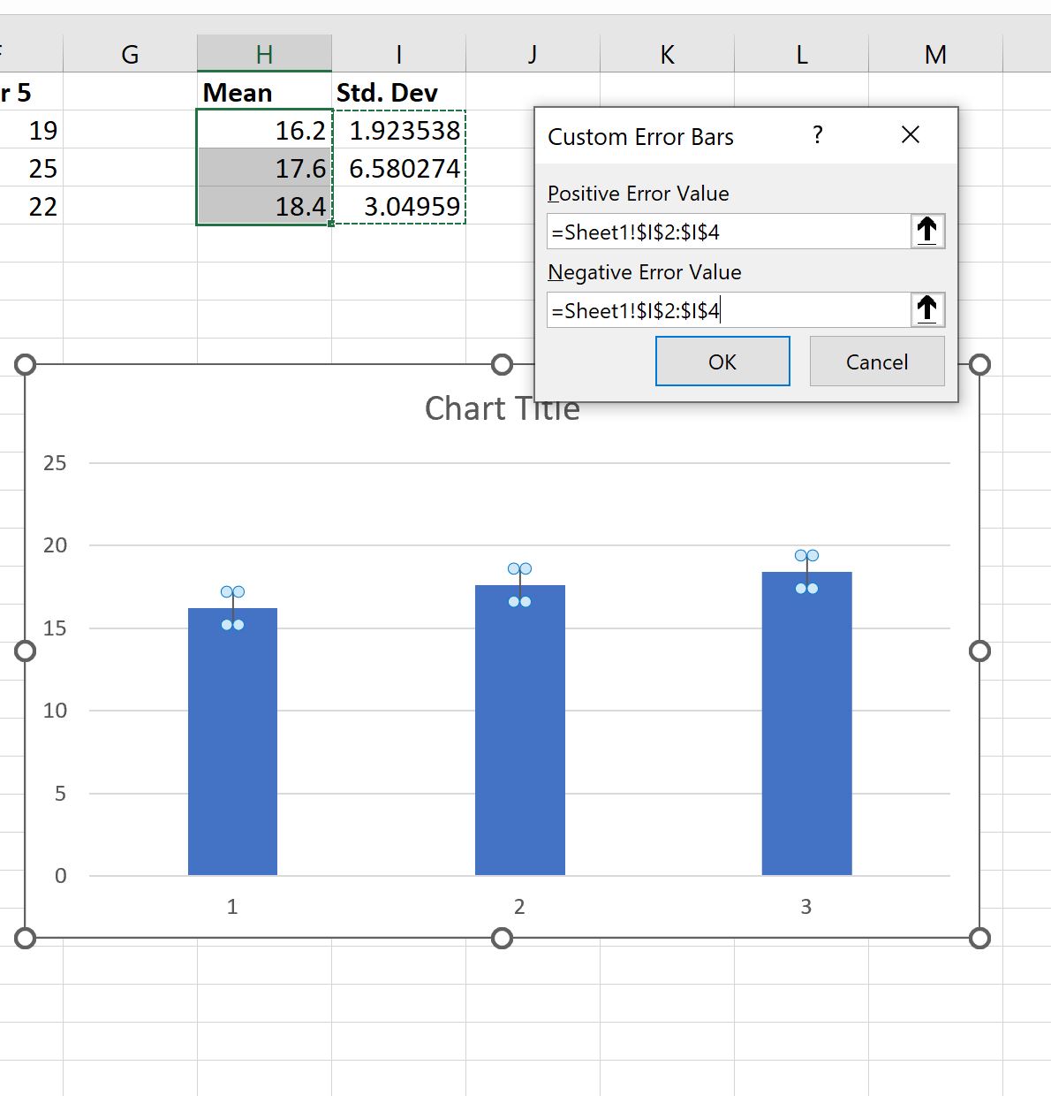Image resolution: width=1051 pixels, height=1096 pixels.
Task: Click the Mean header cell
Action: [x=264, y=93]
